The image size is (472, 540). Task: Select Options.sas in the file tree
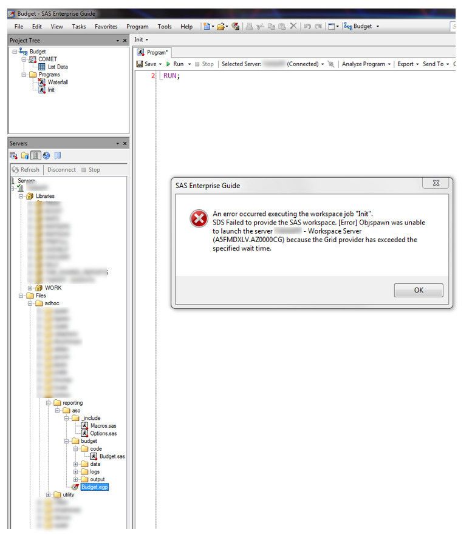103,434
